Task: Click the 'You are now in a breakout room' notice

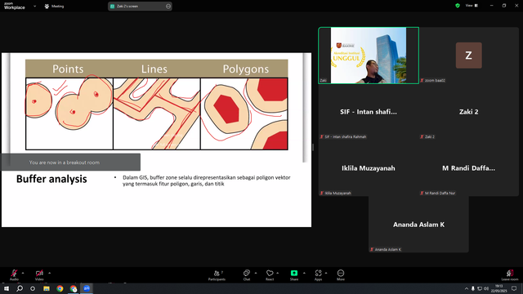Action: click(x=71, y=163)
